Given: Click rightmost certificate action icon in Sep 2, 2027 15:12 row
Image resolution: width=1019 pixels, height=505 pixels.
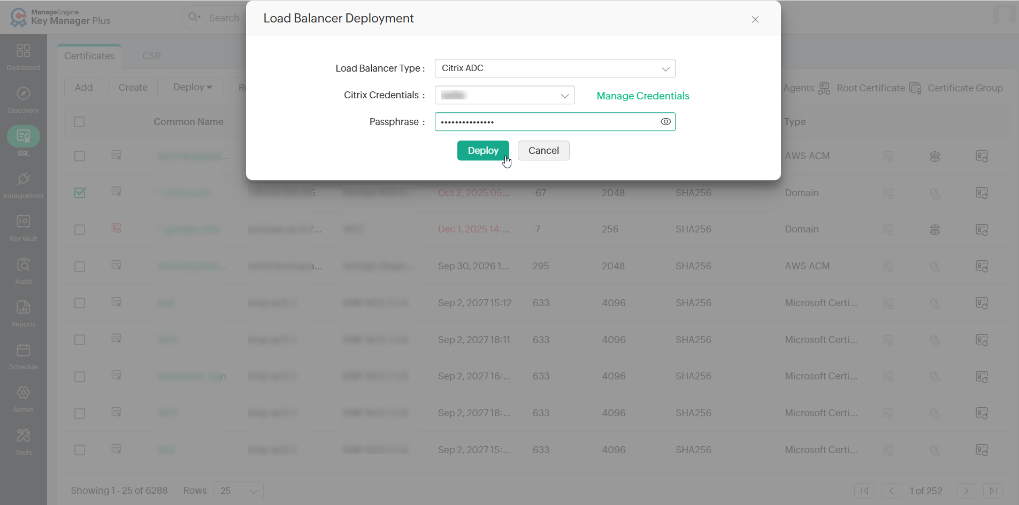Looking at the screenshot, I should coord(982,303).
